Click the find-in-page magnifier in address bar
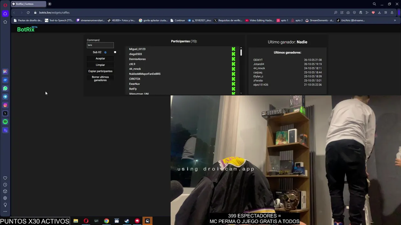 tap(336, 12)
